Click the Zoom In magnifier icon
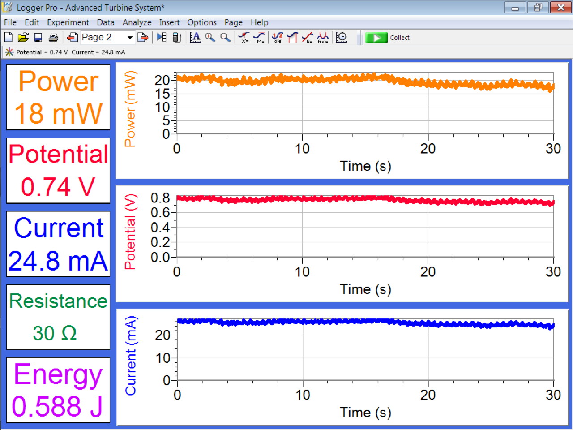 (210, 38)
